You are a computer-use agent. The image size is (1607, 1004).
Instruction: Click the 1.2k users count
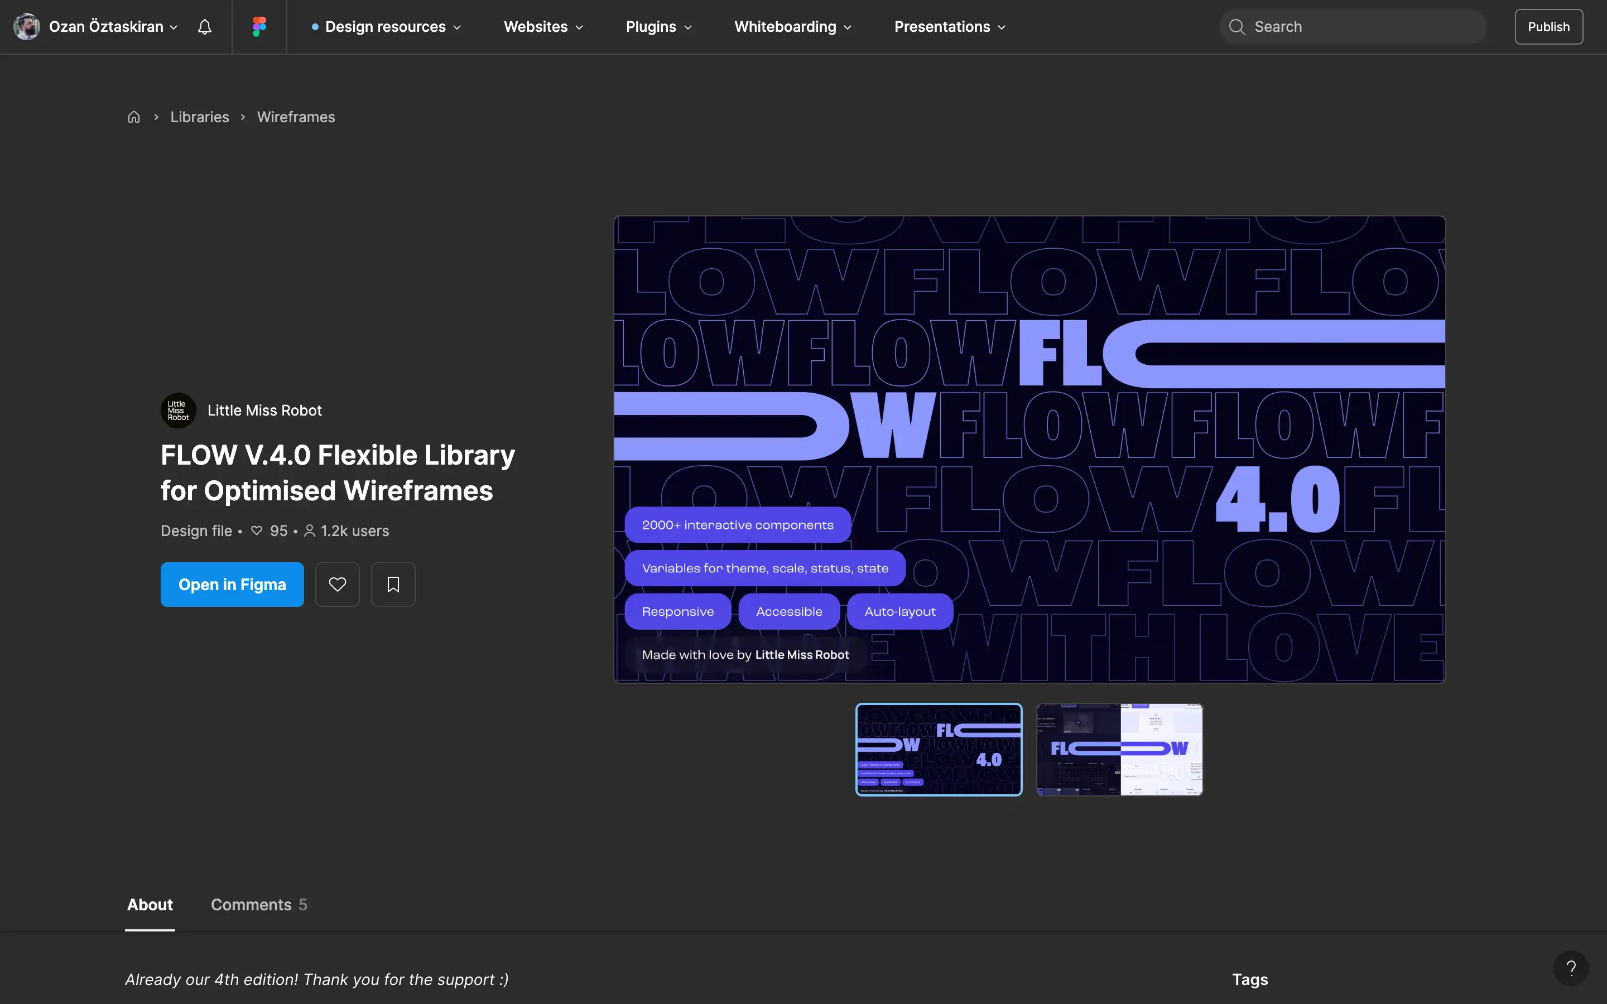click(x=347, y=531)
